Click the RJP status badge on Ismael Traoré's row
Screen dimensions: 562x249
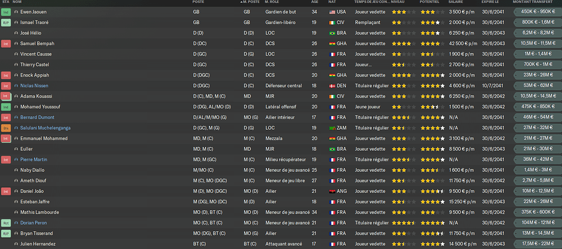point(6,22)
